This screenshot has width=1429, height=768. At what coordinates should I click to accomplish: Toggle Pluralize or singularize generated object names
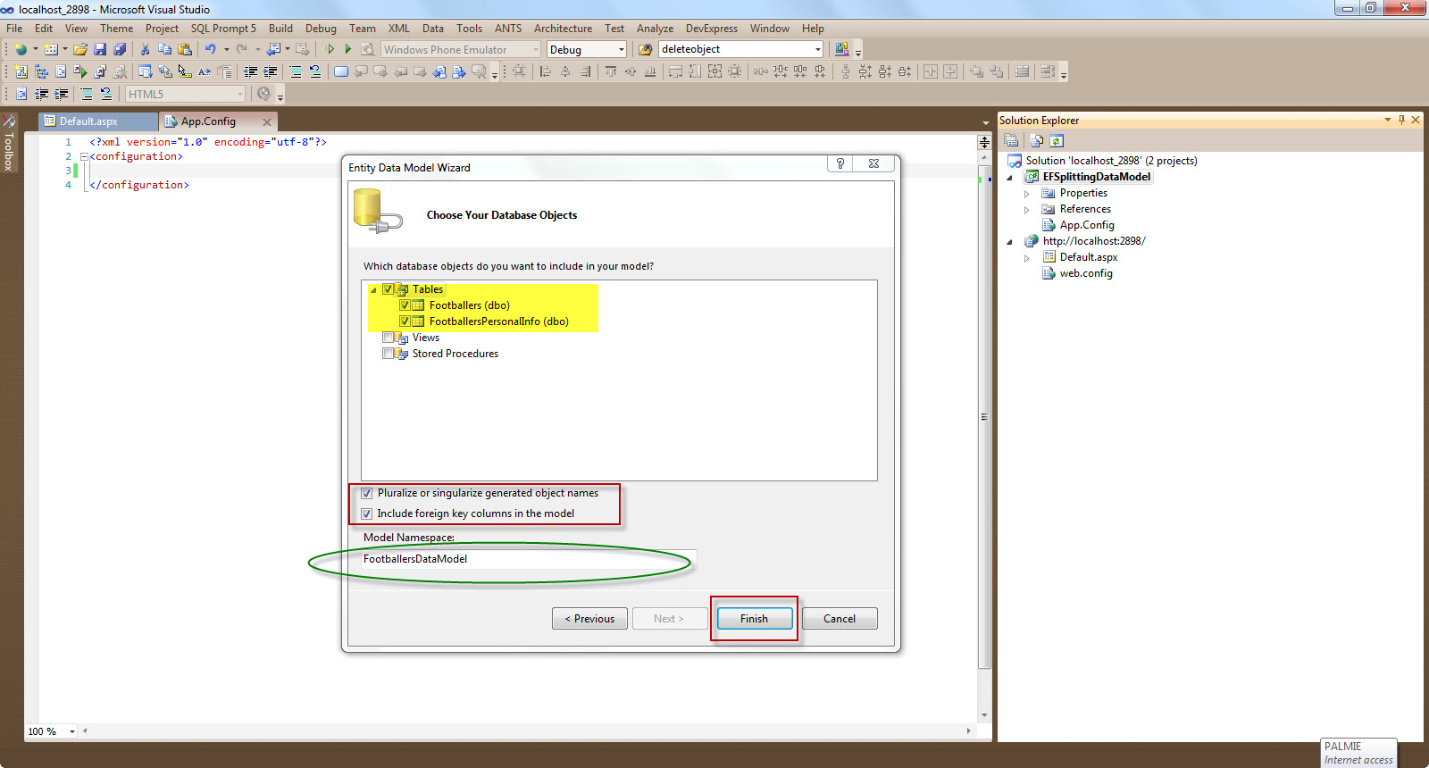(x=366, y=493)
